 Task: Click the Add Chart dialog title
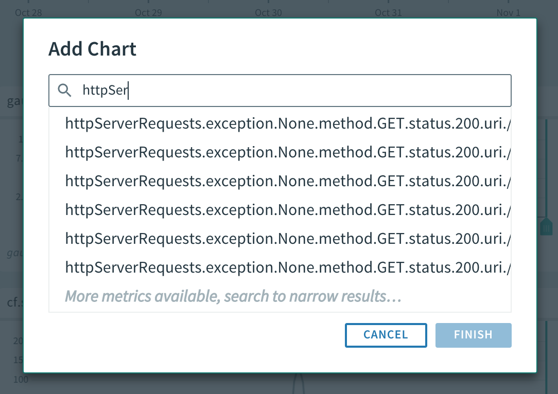coord(93,49)
